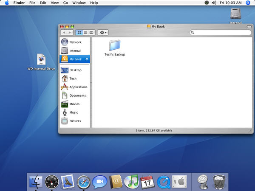This screenshot has height=191, width=255.
Task: Open Music folder from sidebar
Action: [75, 112]
